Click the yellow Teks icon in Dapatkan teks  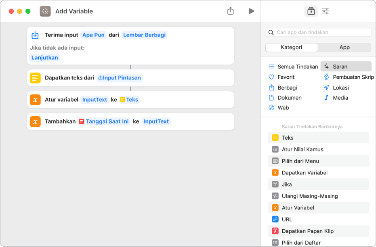(x=35, y=78)
